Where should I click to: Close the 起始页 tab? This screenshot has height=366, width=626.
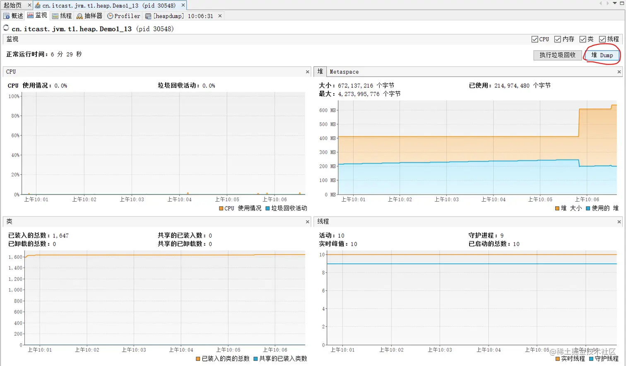coord(29,5)
